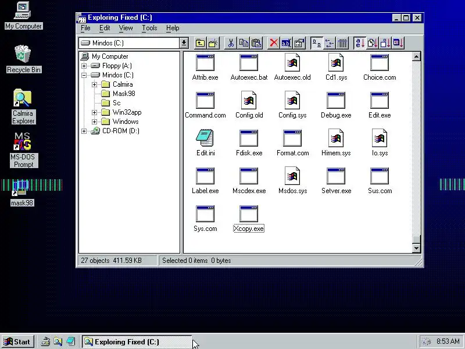
Task: Select the Setver.exe file
Action: pos(336,180)
